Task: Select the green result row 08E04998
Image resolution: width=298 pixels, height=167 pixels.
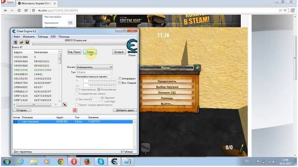Action: [x=35, y=70]
